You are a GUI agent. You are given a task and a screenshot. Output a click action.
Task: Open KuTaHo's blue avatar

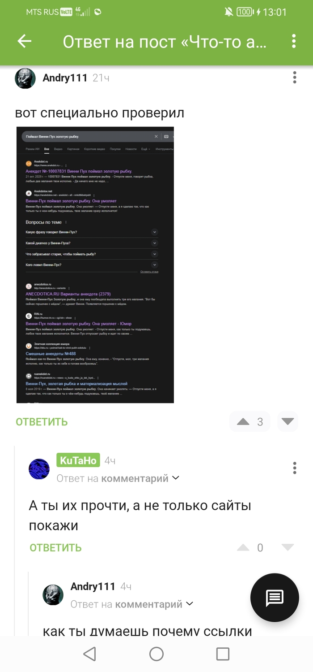pyautogui.click(x=39, y=469)
